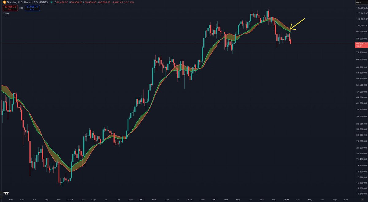The width and height of the screenshot is (368, 202).
Task: Click the 2024 year label on time axis
Action: click(142, 200)
